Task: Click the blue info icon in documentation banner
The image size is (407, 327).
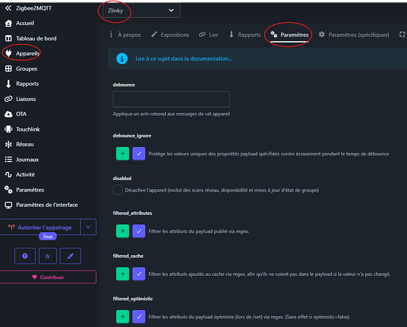Action: pyautogui.click(x=121, y=58)
